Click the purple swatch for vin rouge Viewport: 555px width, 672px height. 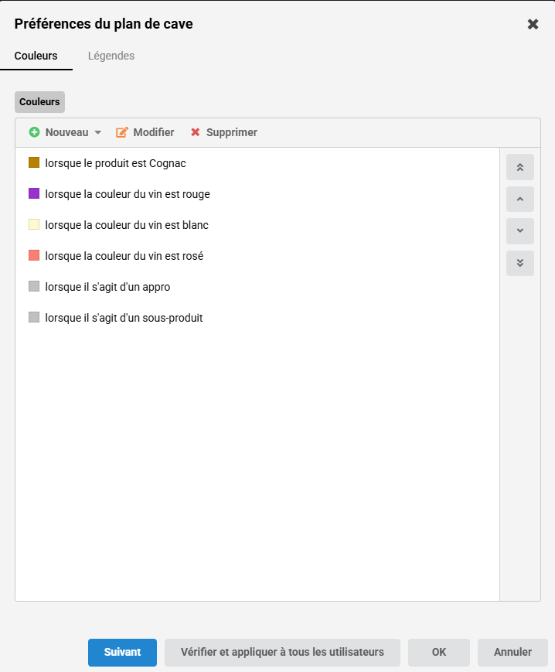tap(34, 193)
